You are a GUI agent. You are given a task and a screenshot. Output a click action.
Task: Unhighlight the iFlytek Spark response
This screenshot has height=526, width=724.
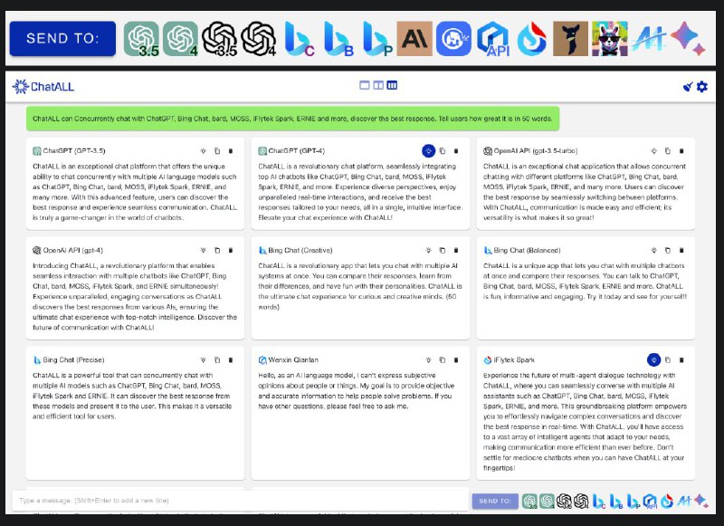(653, 359)
